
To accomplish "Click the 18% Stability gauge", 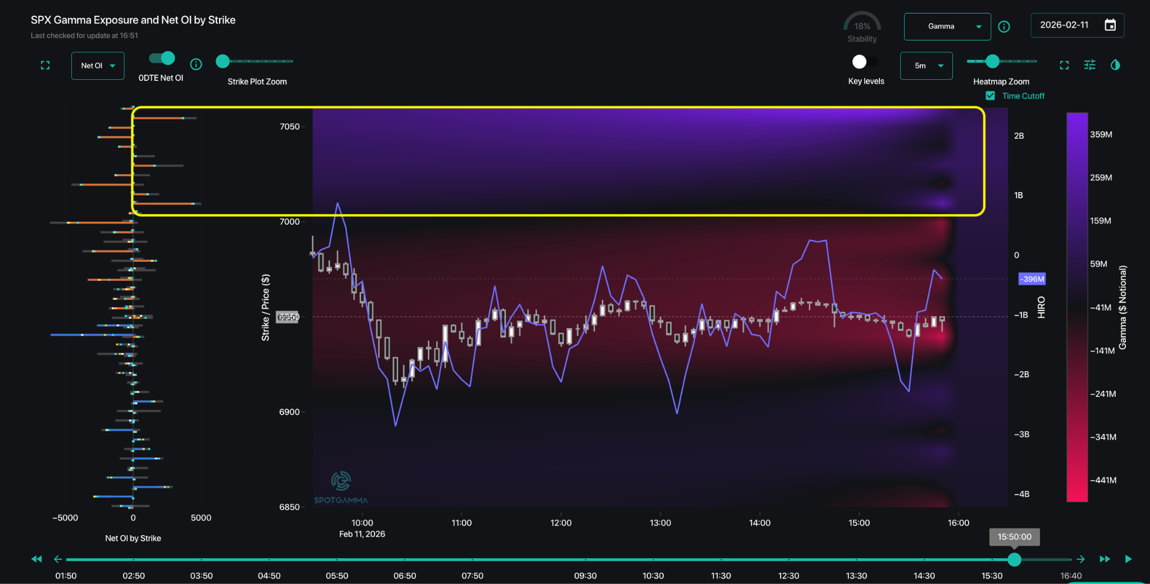I will (862, 27).
